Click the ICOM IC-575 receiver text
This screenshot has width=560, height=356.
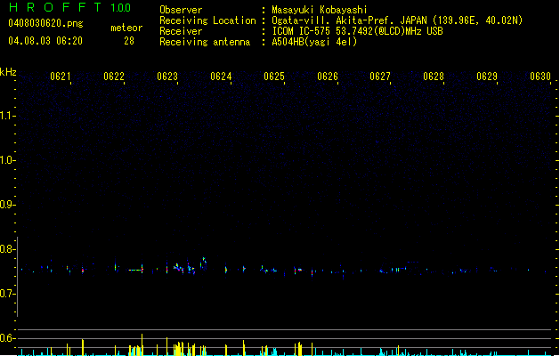[x=357, y=31]
